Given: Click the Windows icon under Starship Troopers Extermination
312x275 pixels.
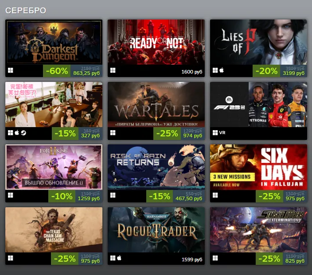Looking at the screenshot, I should point(215,258).
